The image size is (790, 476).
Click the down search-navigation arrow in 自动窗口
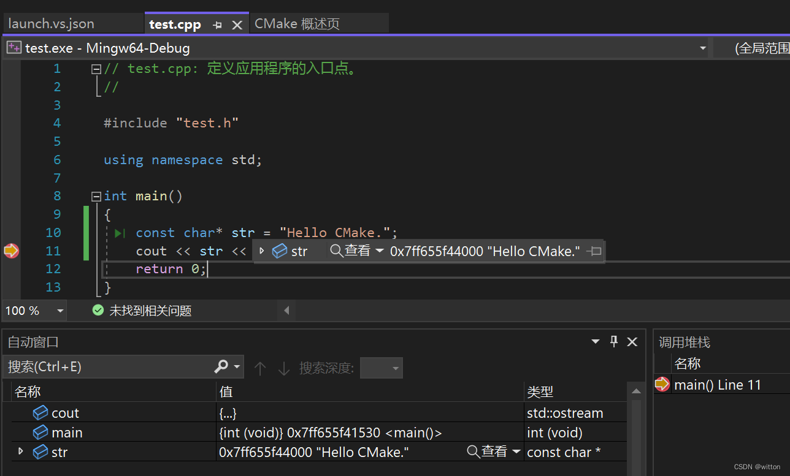click(x=283, y=368)
